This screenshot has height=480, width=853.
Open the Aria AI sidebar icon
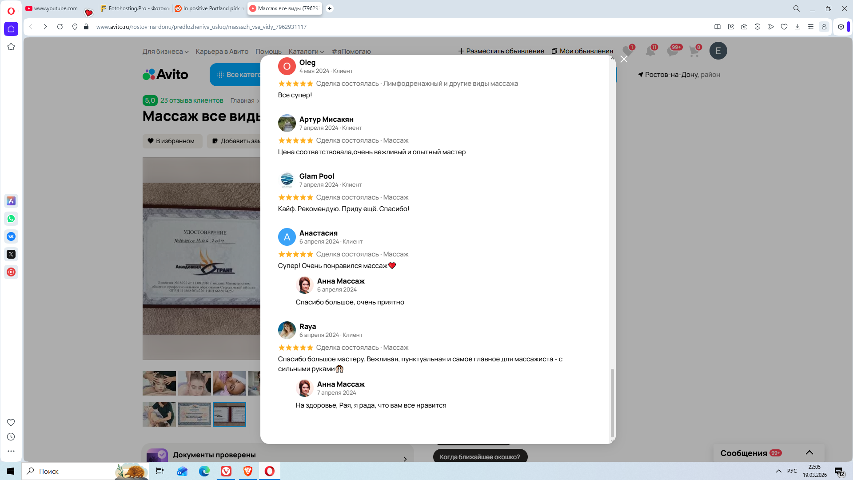pyautogui.click(x=11, y=201)
